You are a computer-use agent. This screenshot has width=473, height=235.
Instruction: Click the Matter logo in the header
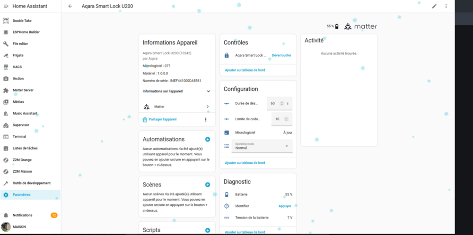pyautogui.click(x=360, y=26)
